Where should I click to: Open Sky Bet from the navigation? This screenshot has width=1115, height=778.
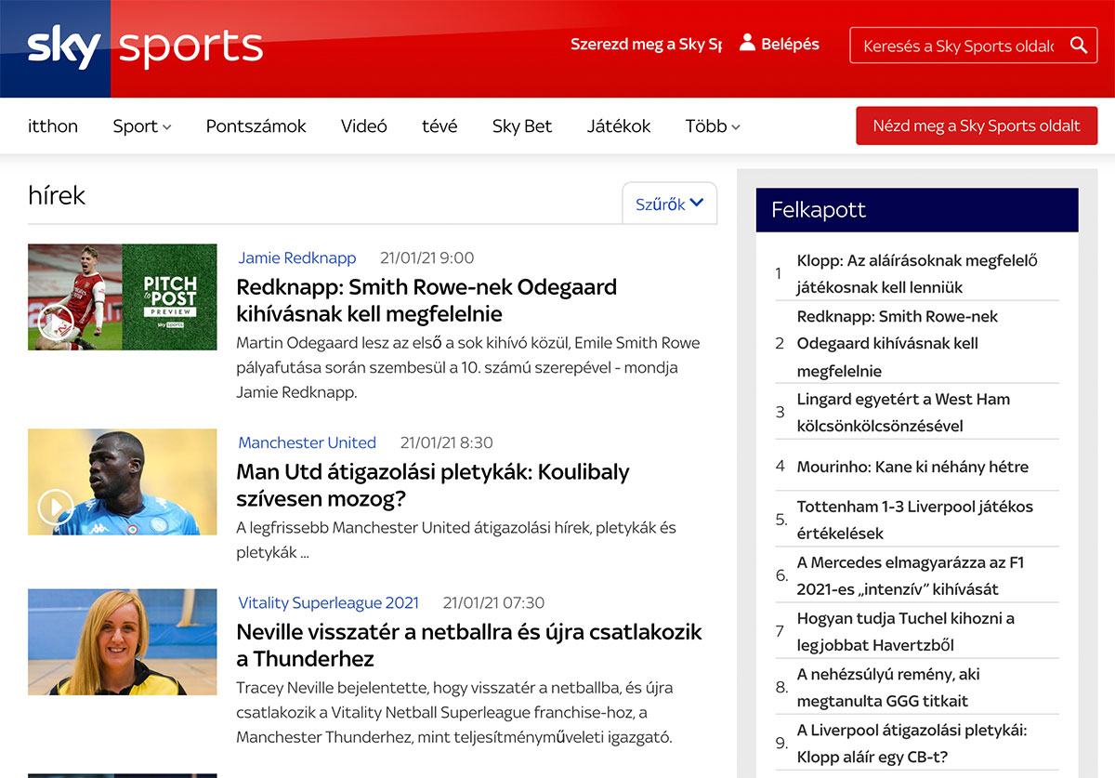click(x=522, y=126)
